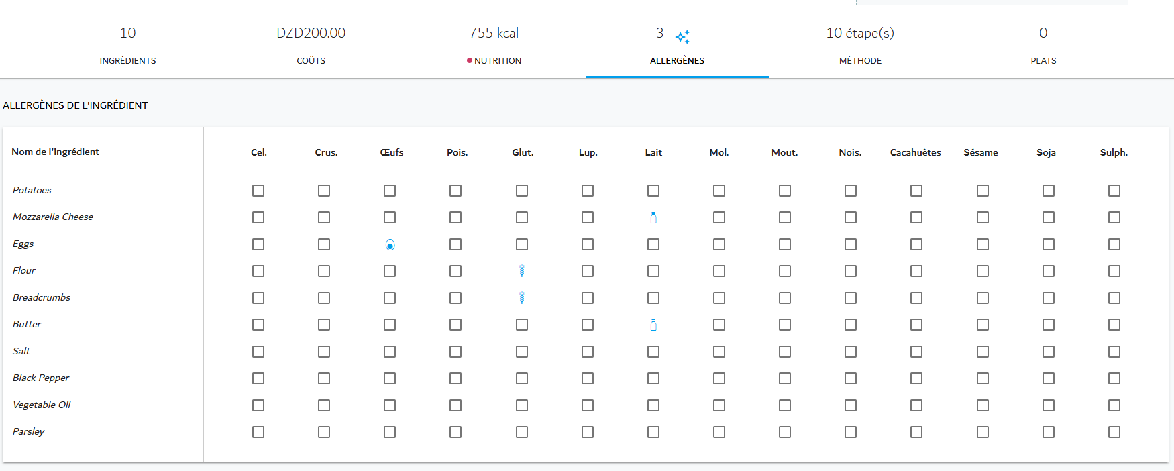
Task: Click the Cacahuètes column header
Action: (915, 152)
